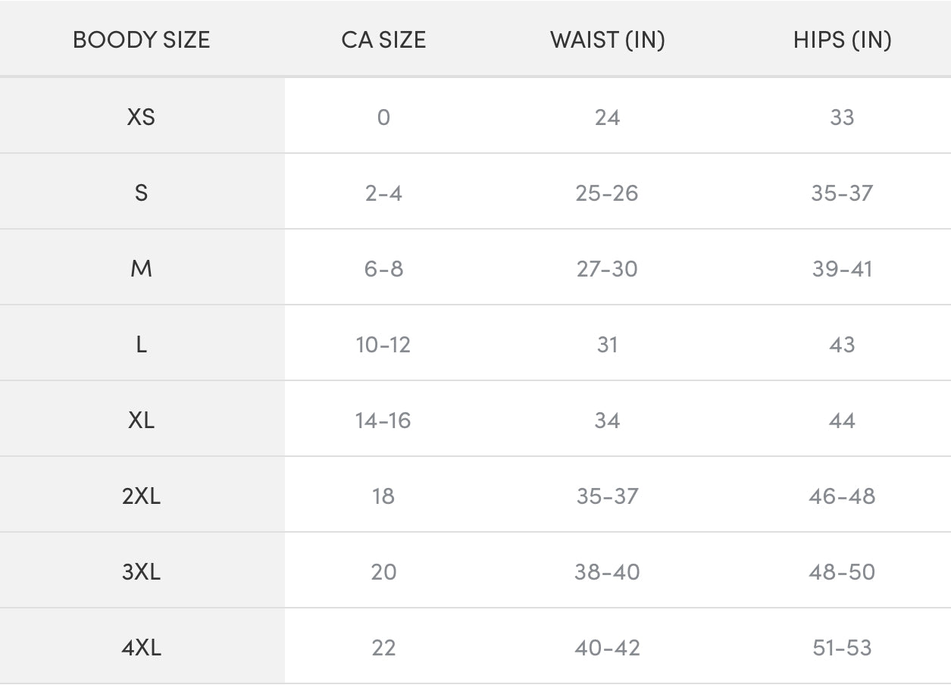Click the 25-26 waist cell for S
This screenshot has width=951, height=688.
(x=607, y=193)
